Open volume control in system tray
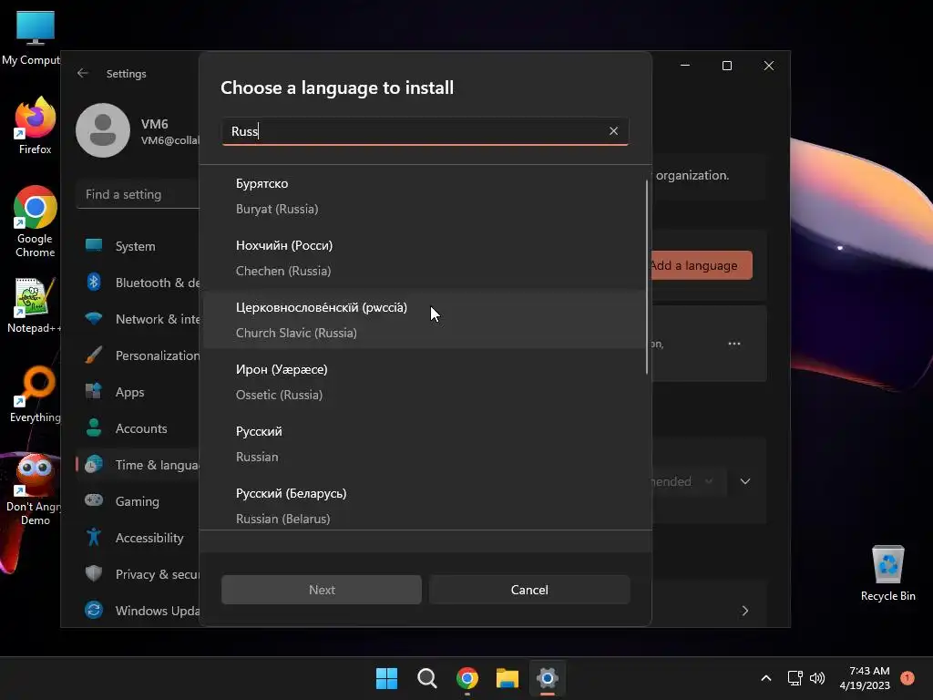Image resolution: width=933 pixels, height=700 pixels. 817,678
